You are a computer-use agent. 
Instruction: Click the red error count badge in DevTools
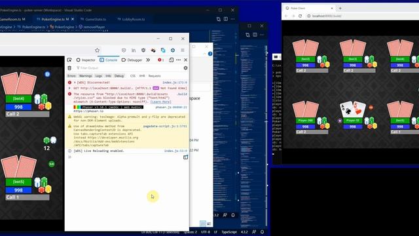pos(160,60)
